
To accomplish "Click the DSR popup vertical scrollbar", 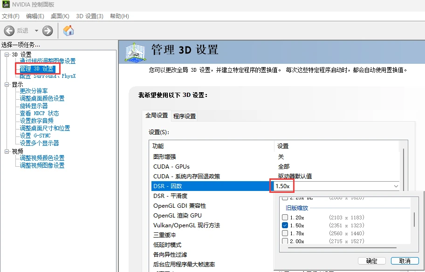I will (x=414, y=220).
